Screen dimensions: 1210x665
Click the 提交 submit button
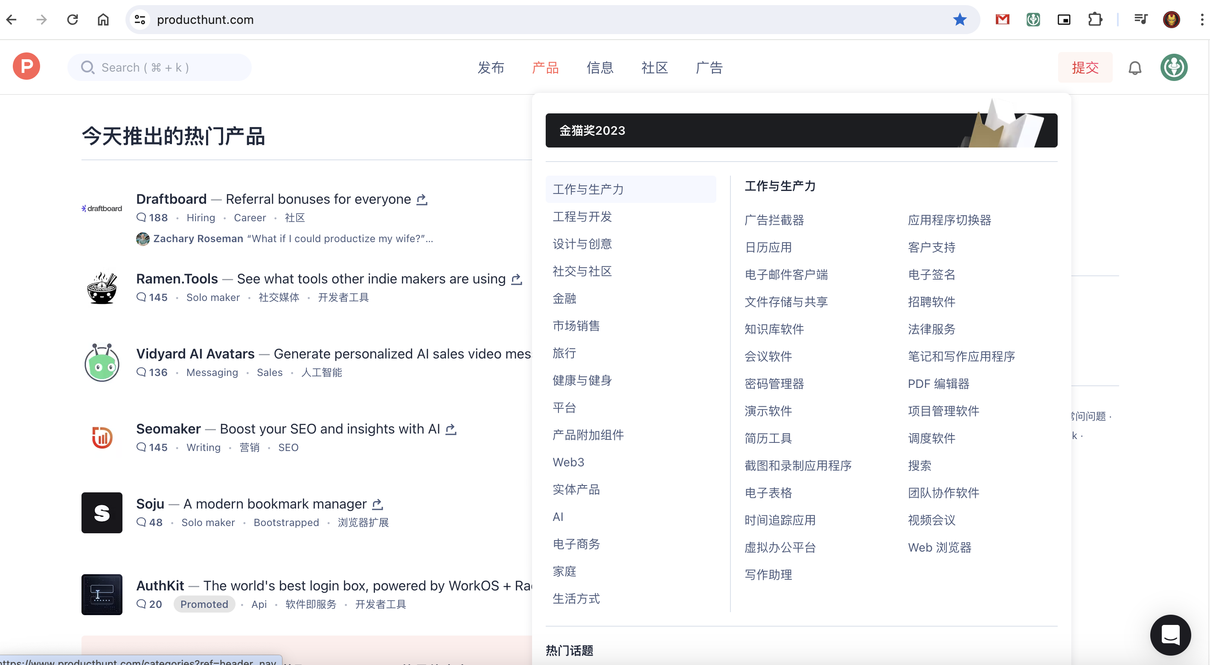coord(1085,68)
